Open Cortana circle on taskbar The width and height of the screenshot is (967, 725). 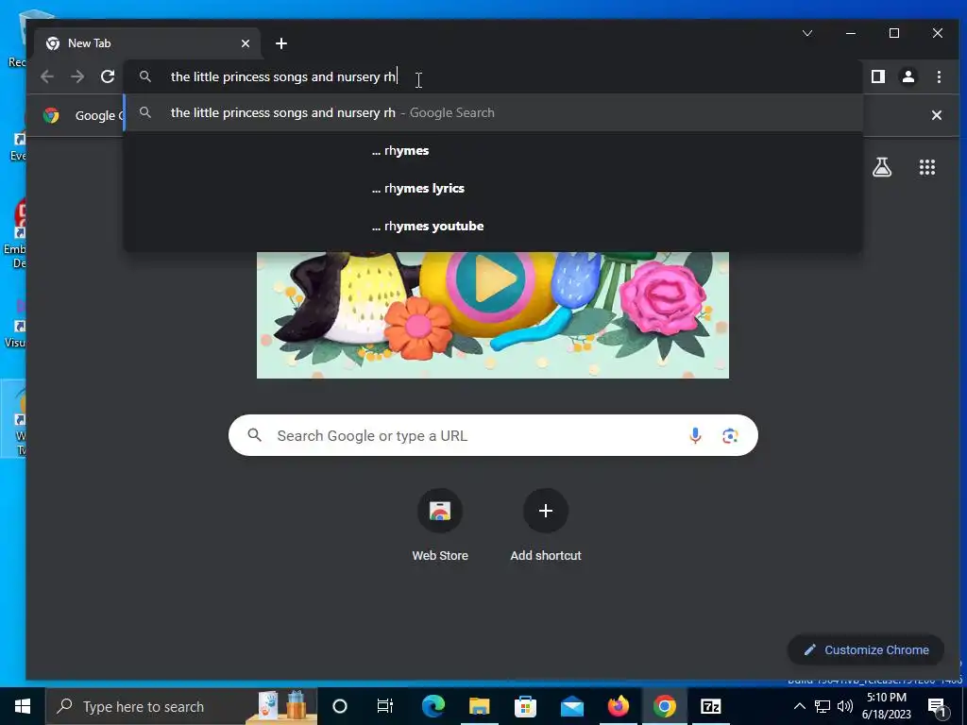tap(340, 706)
